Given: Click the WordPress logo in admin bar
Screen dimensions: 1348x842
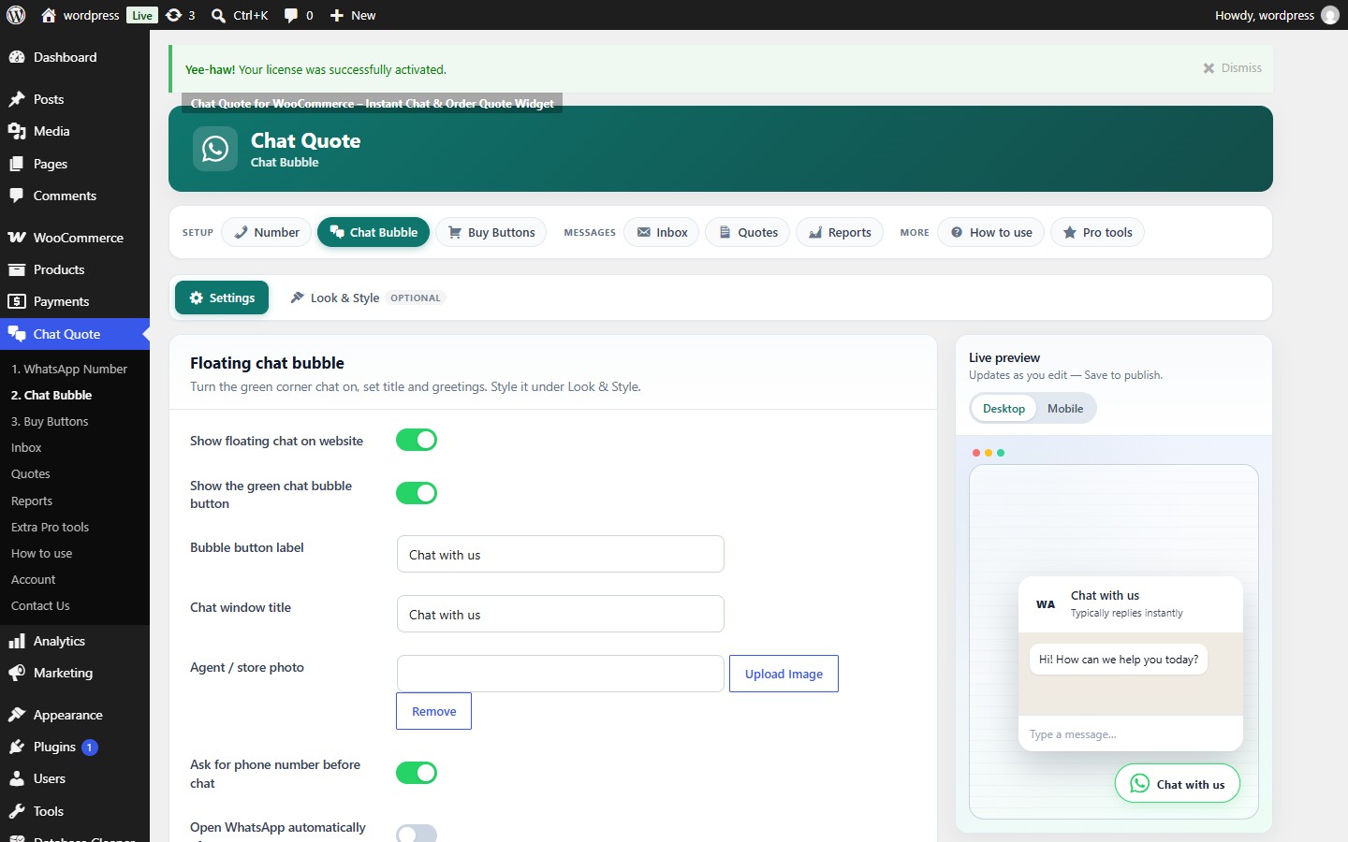Looking at the screenshot, I should pos(16,15).
